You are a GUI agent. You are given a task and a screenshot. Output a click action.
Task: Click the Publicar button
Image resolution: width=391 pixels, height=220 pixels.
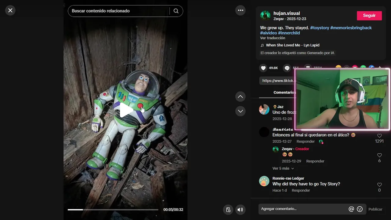click(x=375, y=209)
